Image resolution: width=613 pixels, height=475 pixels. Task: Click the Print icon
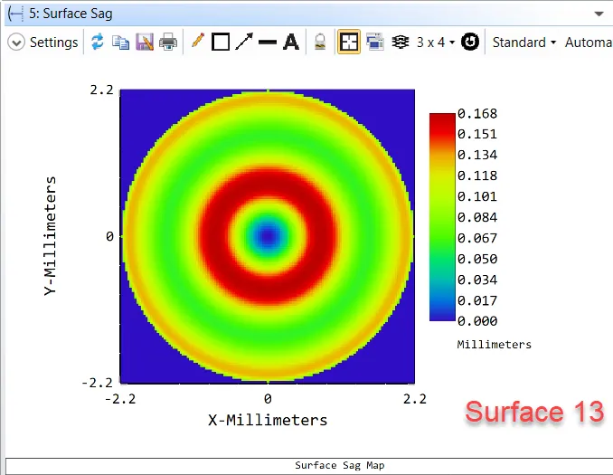[168, 43]
